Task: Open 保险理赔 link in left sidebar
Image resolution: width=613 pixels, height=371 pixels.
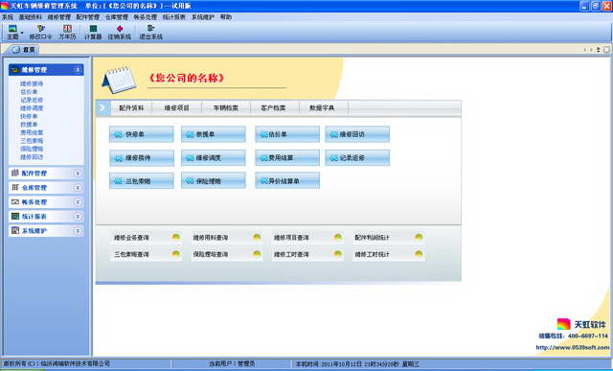Action: click(32, 150)
